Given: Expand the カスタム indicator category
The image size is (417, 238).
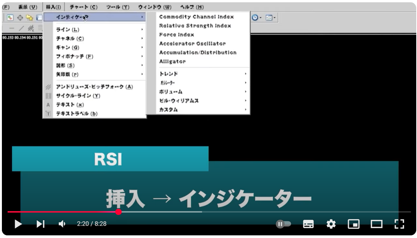Looking at the screenshot, I should (203, 110).
